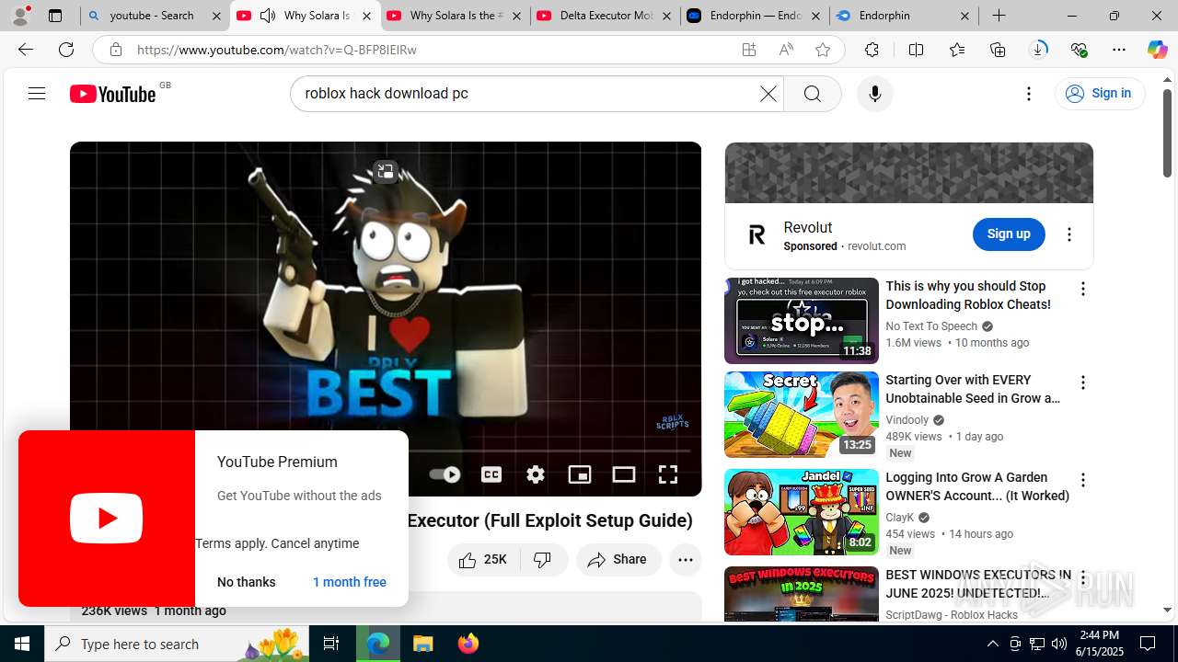Screen dimensions: 1178x662
Task: Open Edge Settings and more menu
Action: 1119,50
